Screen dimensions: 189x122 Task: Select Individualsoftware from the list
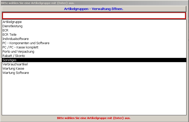15,39
